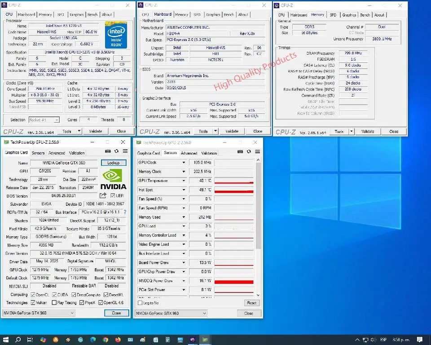Click camera icon in GPU-Z Sensors window

(x=240, y=151)
